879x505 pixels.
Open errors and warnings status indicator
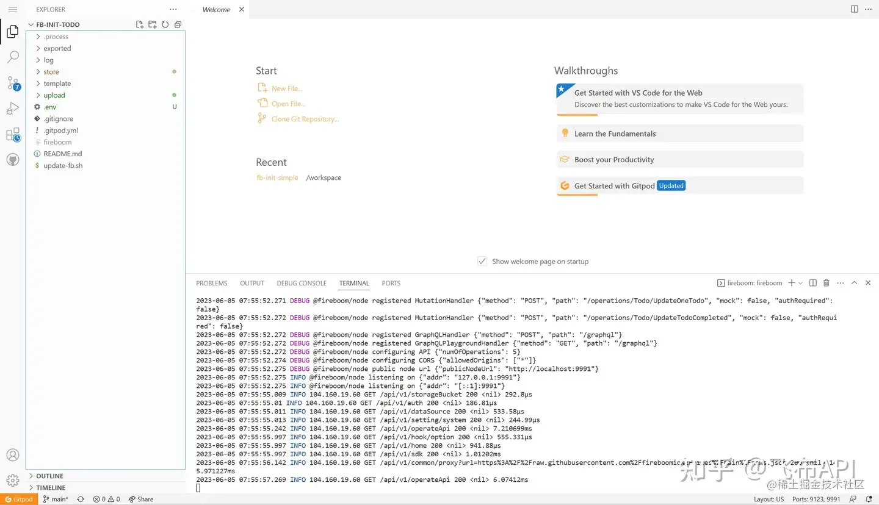[106, 499]
